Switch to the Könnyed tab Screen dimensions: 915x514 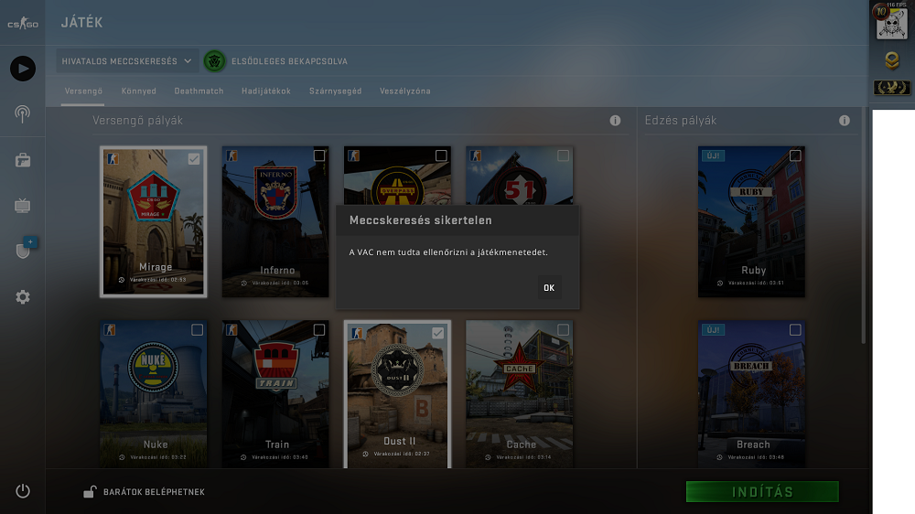[139, 91]
